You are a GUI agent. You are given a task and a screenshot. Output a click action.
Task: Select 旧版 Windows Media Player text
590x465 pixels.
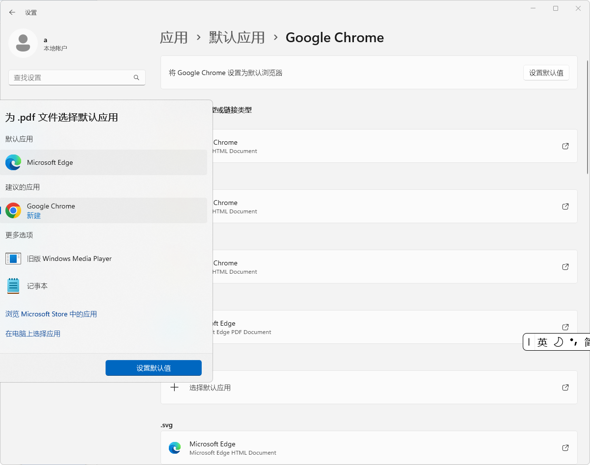coord(69,258)
